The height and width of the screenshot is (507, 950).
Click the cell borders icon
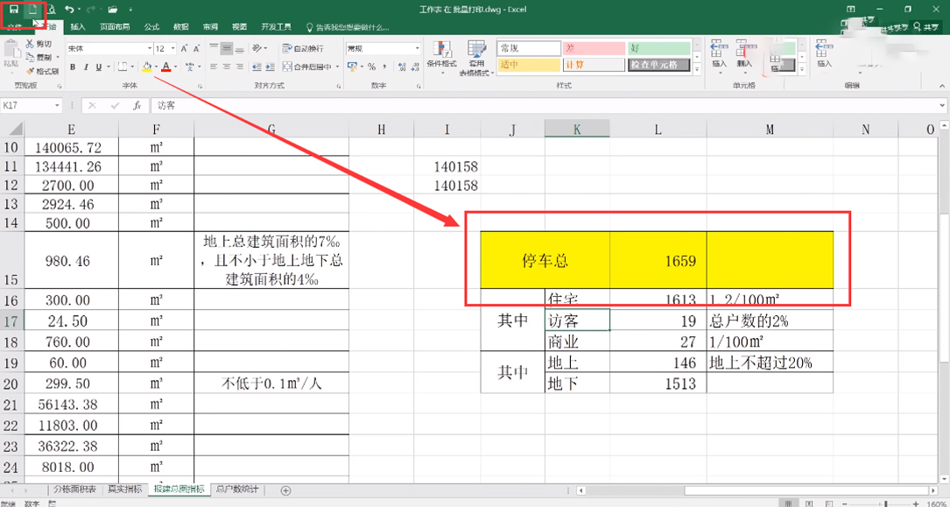click(x=123, y=67)
